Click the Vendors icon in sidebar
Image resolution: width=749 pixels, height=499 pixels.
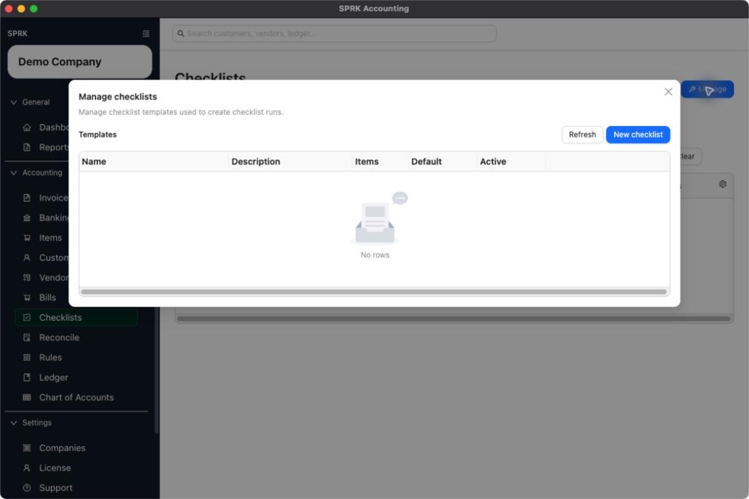(x=27, y=277)
